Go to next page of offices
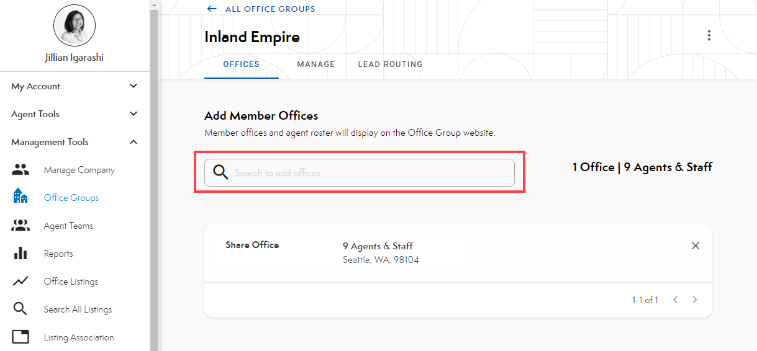This screenshot has width=757, height=351. pyautogui.click(x=695, y=300)
